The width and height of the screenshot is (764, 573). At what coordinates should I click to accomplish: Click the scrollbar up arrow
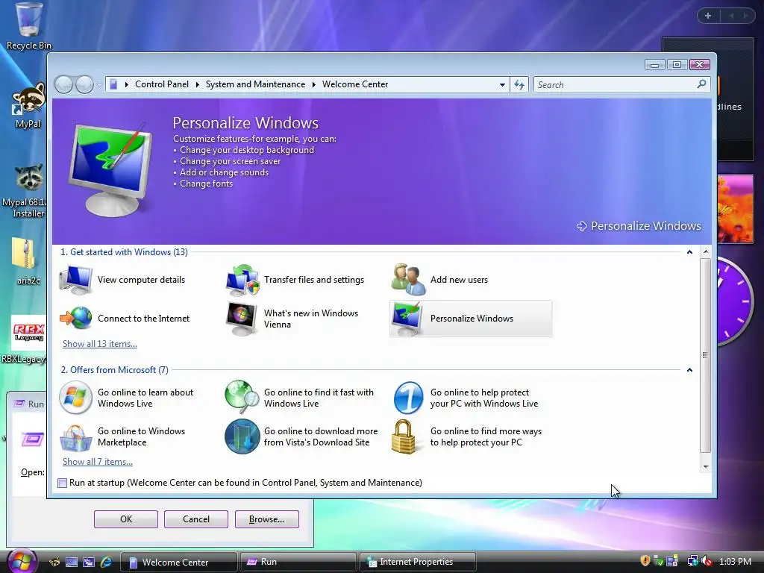[706, 252]
